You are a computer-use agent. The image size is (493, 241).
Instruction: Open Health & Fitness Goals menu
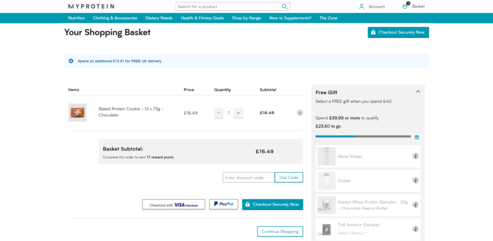point(202,18)
